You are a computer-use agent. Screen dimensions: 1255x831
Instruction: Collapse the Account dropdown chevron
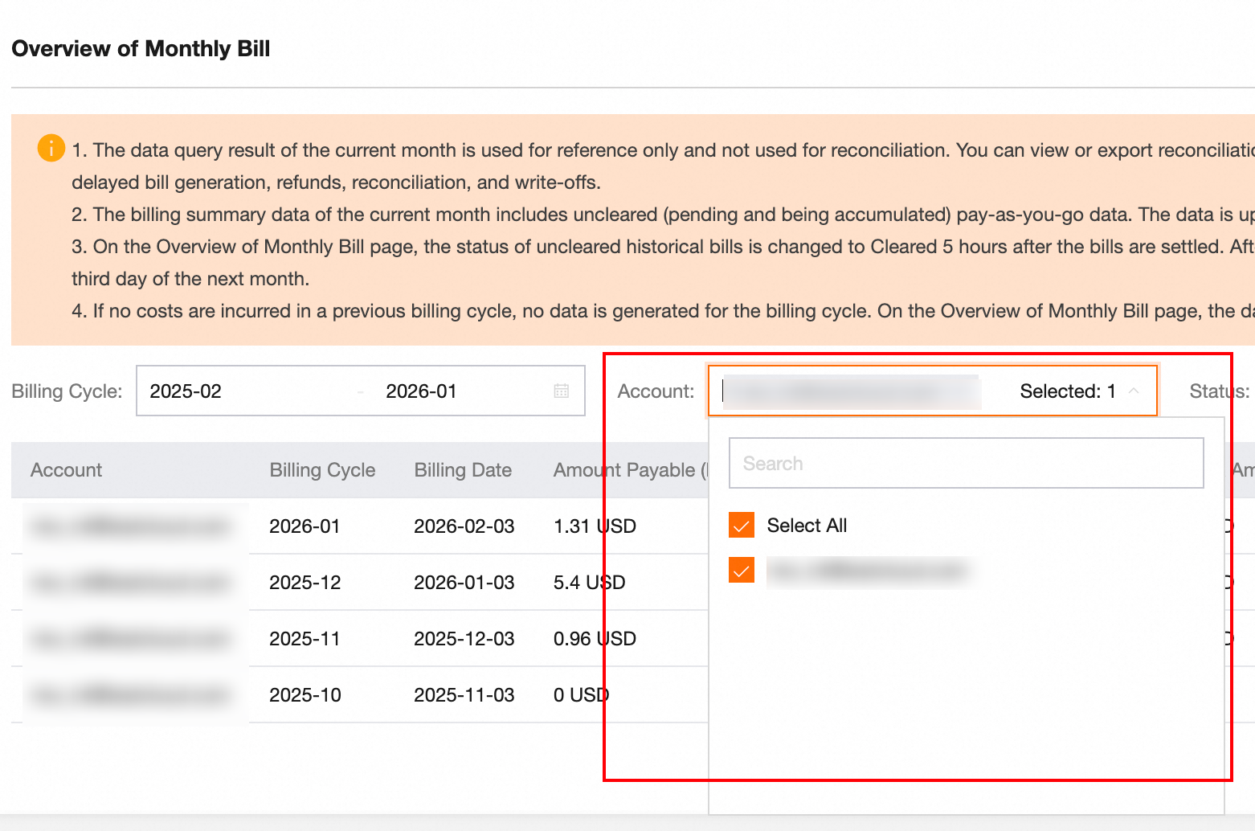1134,391
